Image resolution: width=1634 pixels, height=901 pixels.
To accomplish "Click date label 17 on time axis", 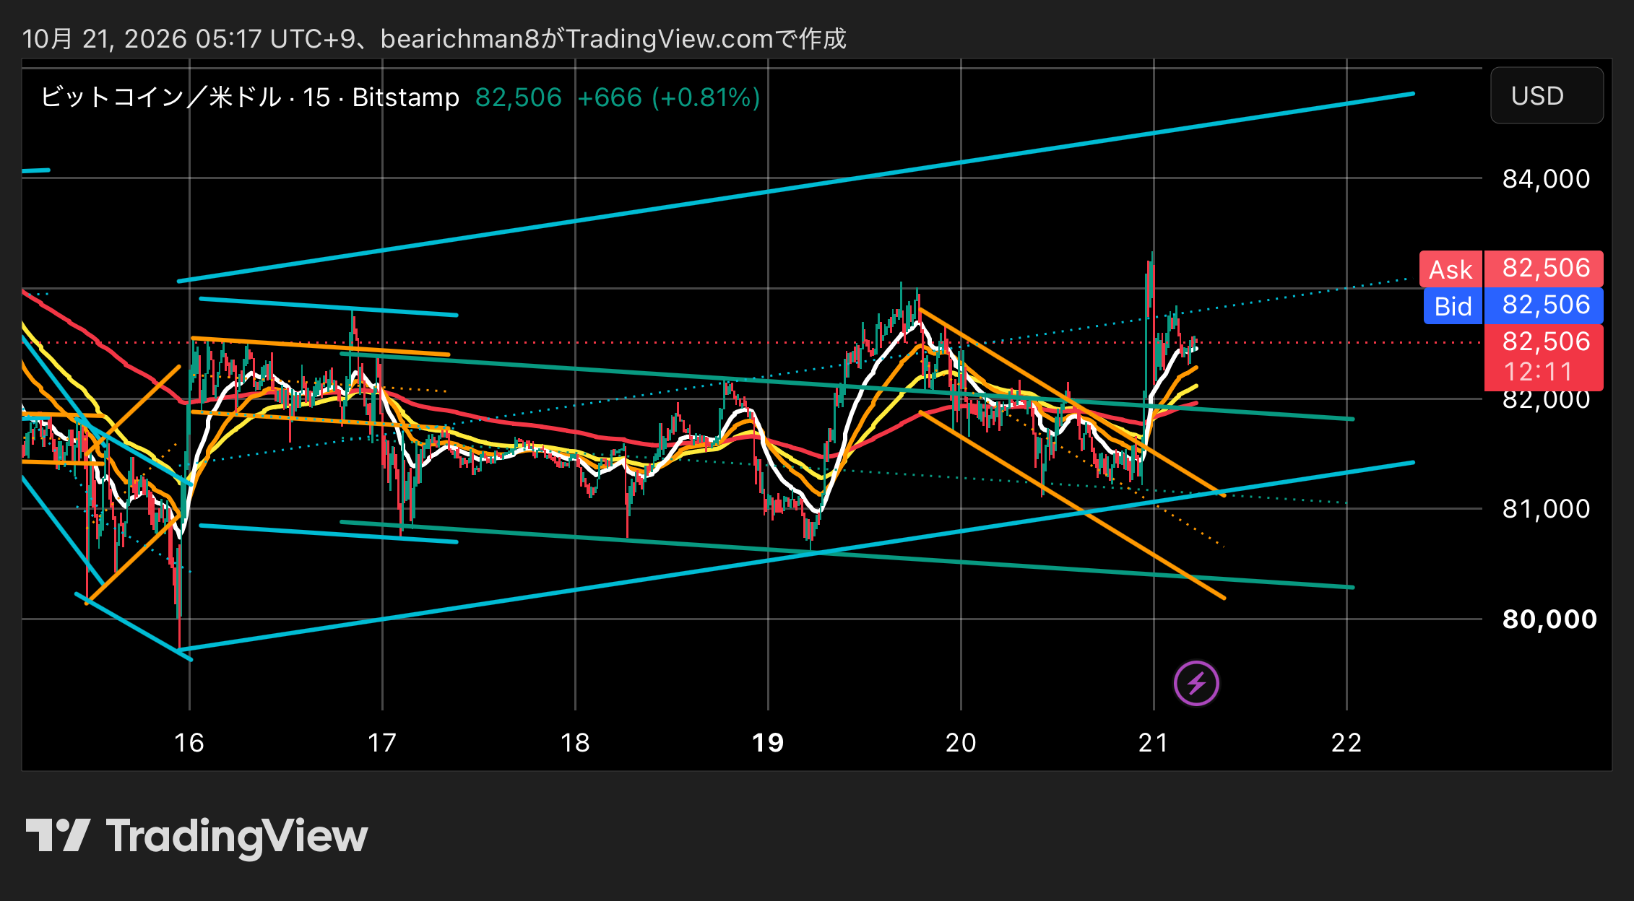I will coord(382,743).
